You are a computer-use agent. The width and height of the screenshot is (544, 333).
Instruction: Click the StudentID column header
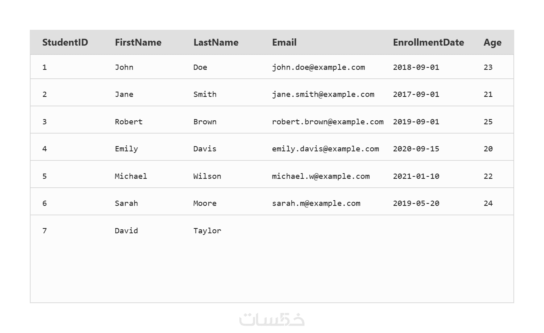point(65,42)
